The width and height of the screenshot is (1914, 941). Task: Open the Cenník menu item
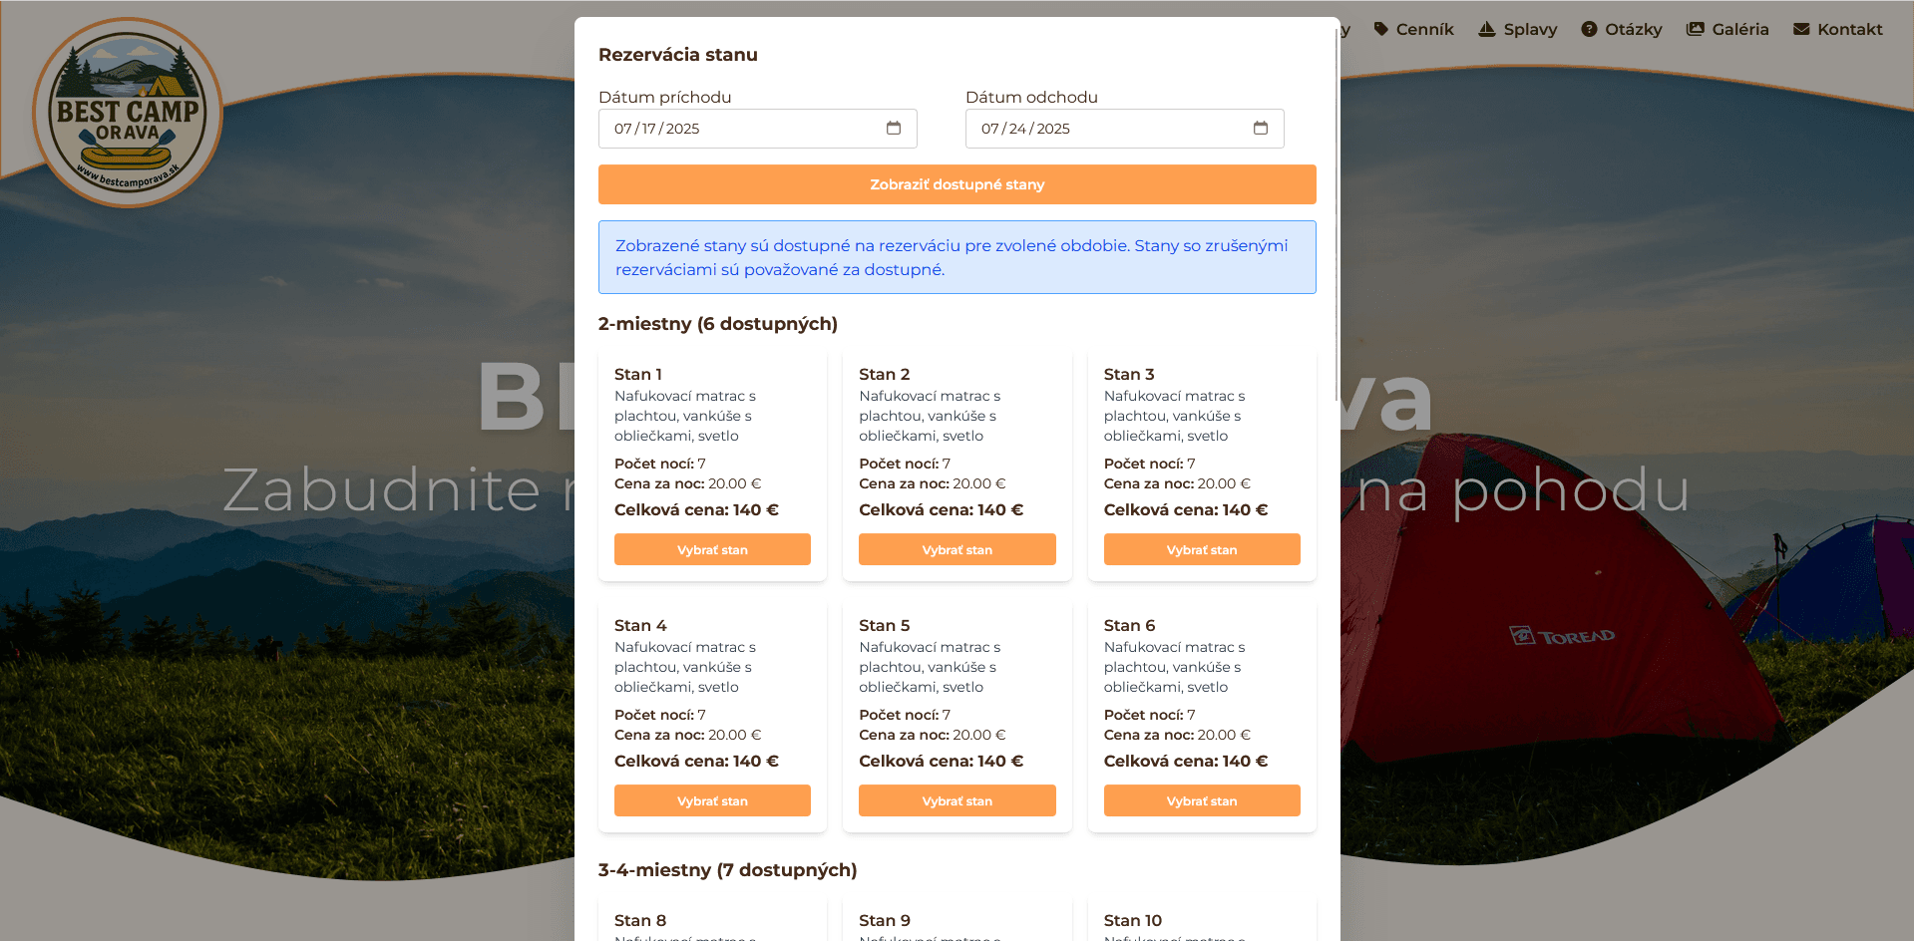1424,29
